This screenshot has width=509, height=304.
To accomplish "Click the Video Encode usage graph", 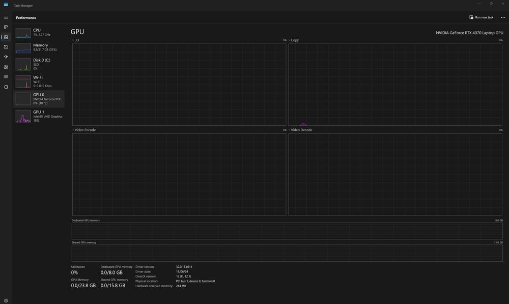I will [x=179, y=175].
